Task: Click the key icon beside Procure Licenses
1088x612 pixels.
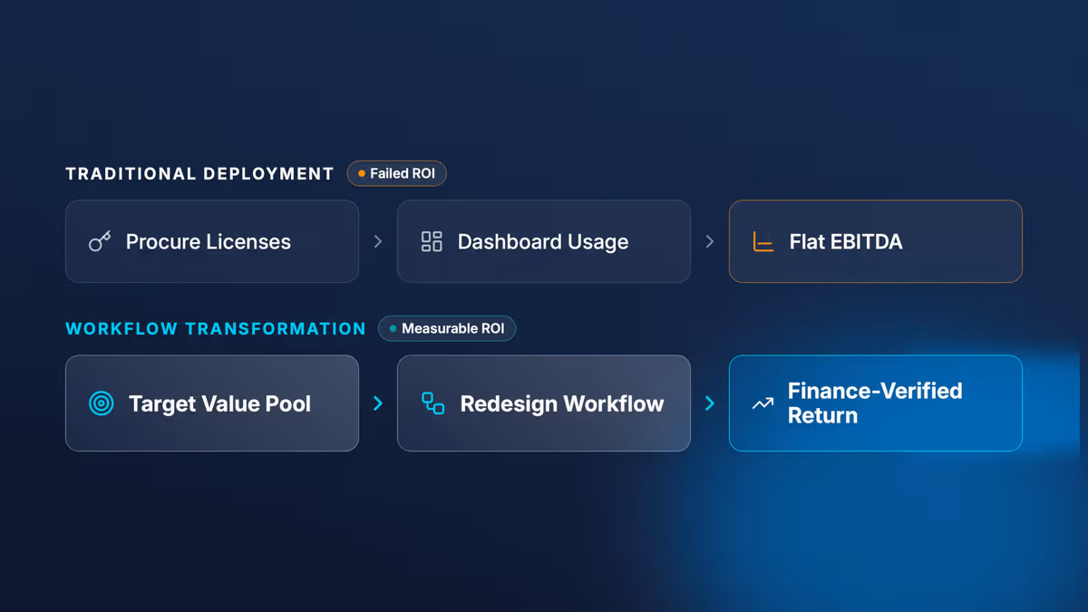Action: coord(100,241)
